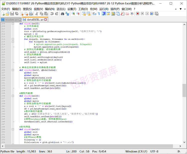Click the code line 'def click2(self):'
The width and height of the screenshot is (187, 154).
tap(30, 96)
